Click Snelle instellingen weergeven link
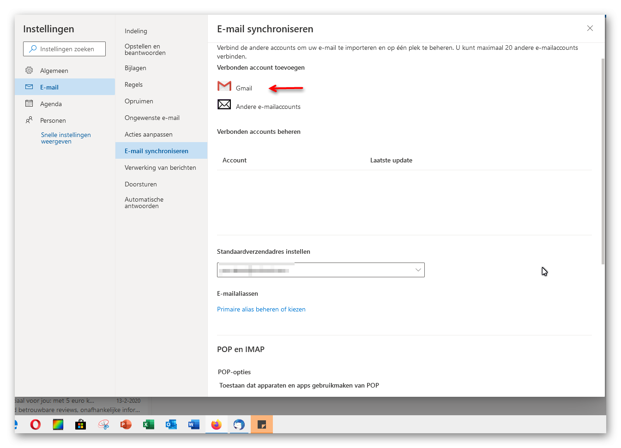This screenshot has height=448, width=621. (x=66, y=138)
